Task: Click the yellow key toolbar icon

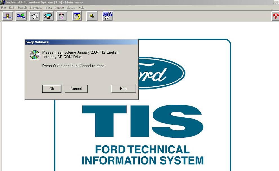Action: [92, 16]
